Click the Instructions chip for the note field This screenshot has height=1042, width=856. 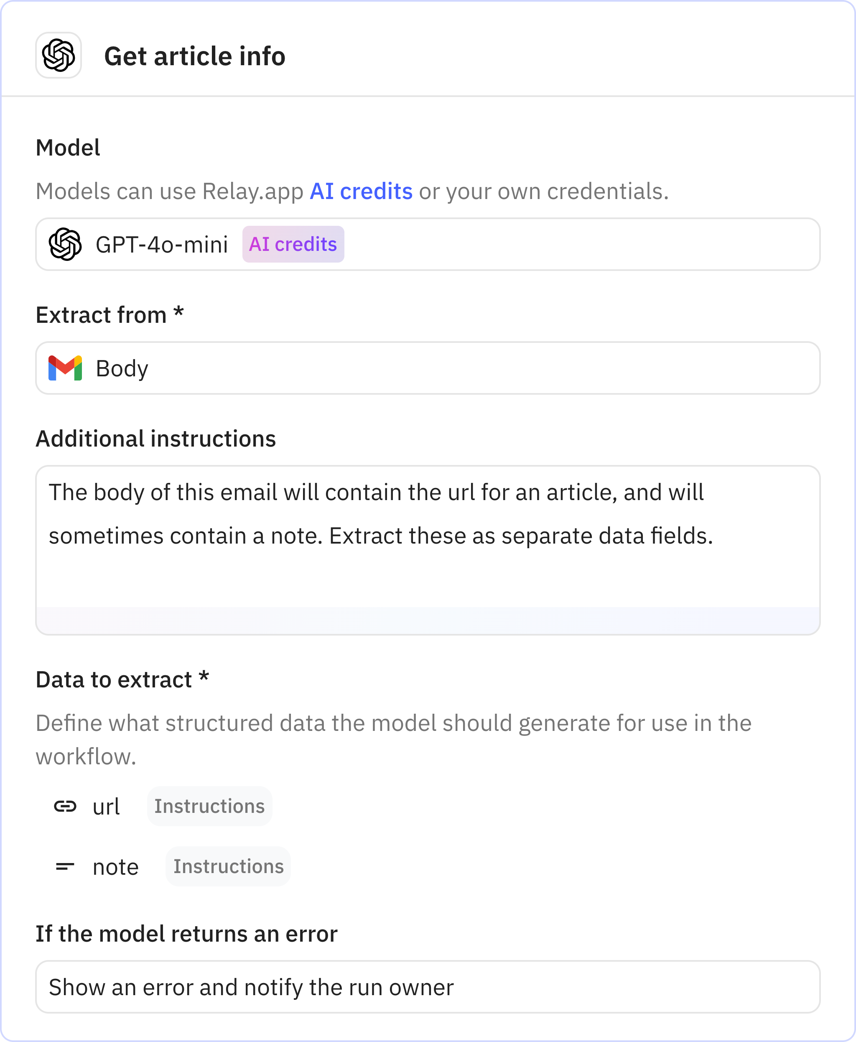tap(228, 866)
